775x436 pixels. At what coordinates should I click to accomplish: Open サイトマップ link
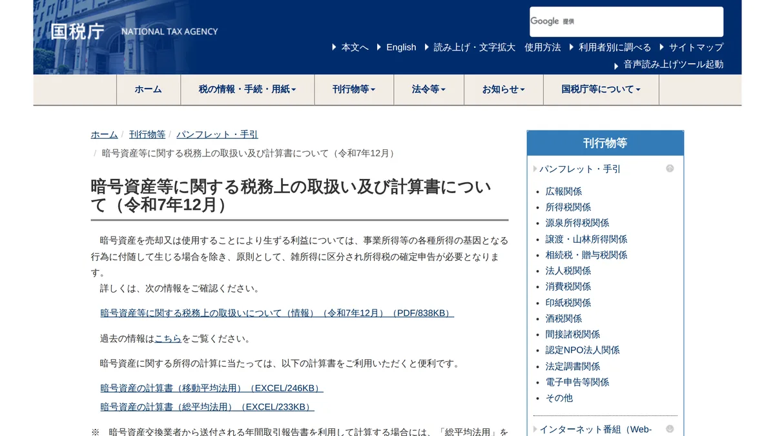point(696,47)
